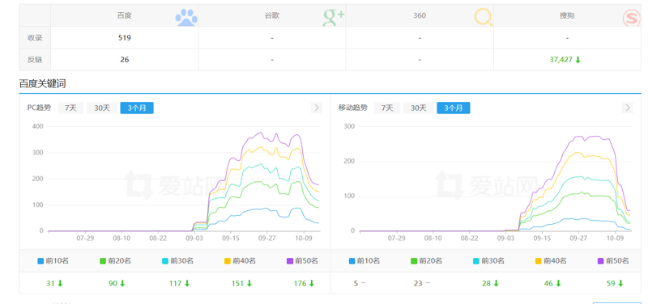Toggle 前30名 legend in mobile chart
This screenshot has height=304, width=648.
(x=488, y=260)
